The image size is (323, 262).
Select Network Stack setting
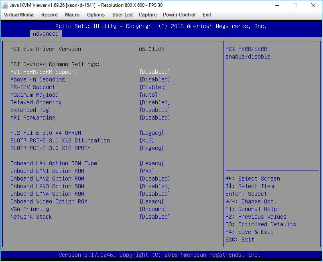click(x=31, y=217)
